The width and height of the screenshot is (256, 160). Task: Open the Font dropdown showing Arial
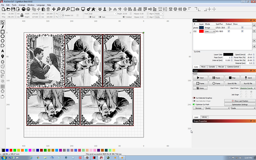click(x=103, y=14)
